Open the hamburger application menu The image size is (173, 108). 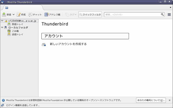pos(169,15)
